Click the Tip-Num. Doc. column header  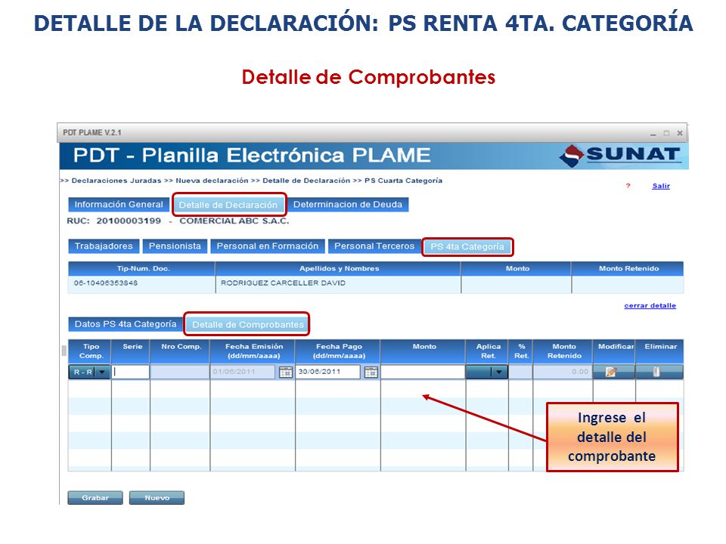(x=142, y=269)
